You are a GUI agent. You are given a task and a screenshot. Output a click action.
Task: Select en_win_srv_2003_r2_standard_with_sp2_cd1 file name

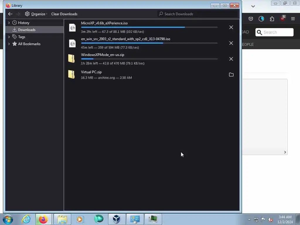125,39
